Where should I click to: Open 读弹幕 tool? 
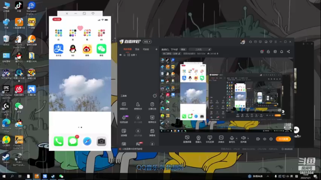[124, 132]
